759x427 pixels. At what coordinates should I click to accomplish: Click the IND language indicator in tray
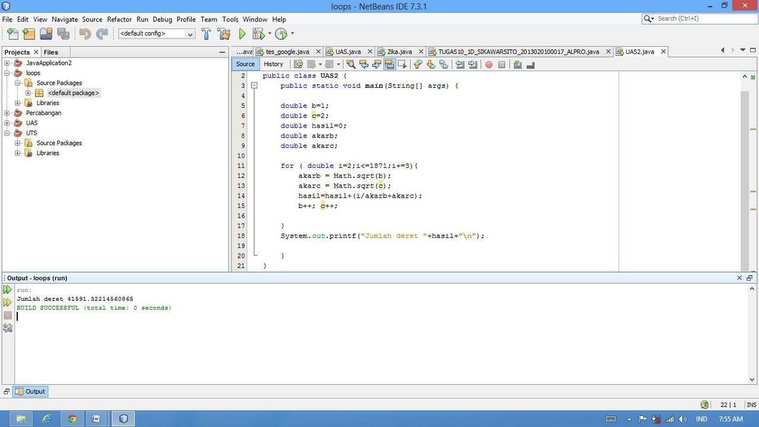[x=701, y=419]
